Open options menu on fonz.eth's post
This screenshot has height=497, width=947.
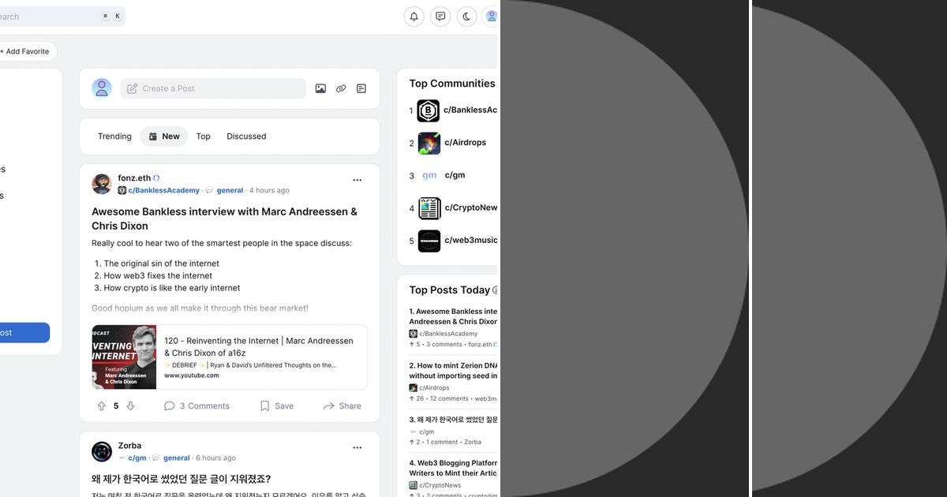[x=357, y=180]
